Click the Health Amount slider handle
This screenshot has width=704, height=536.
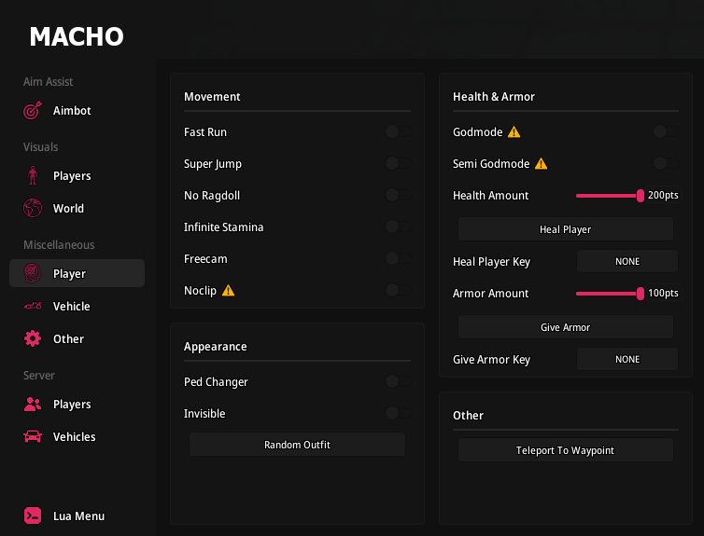(x=641, y=196)
